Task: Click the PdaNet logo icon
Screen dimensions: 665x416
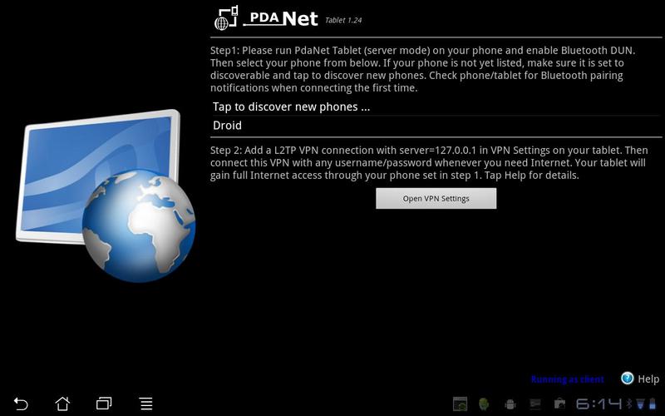Action: click(226, 18)
